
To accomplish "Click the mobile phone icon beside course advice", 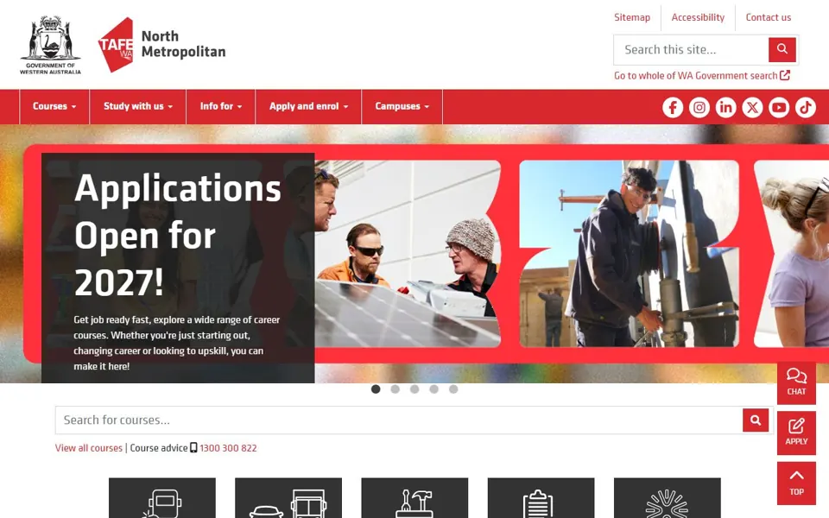I will (x=193, y=448).
